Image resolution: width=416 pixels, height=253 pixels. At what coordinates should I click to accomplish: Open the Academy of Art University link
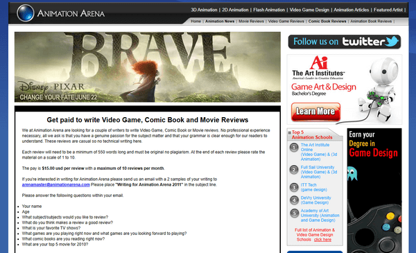point(320,216)
